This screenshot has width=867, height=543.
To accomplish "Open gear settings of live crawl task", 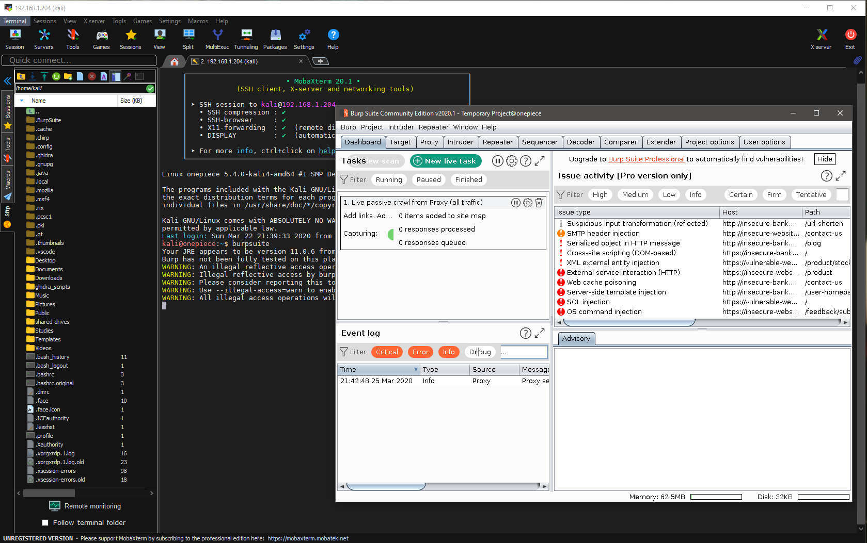I will [x=528, y=203].
